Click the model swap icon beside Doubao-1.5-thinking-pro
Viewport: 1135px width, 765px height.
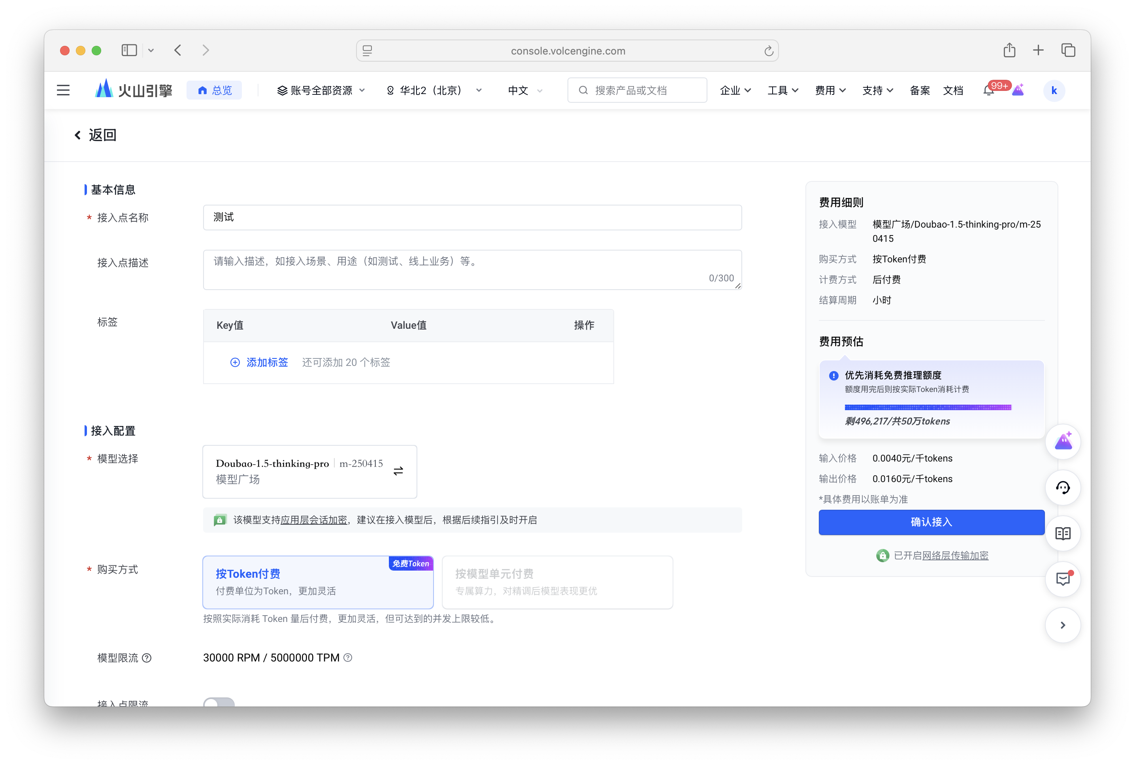398,470
